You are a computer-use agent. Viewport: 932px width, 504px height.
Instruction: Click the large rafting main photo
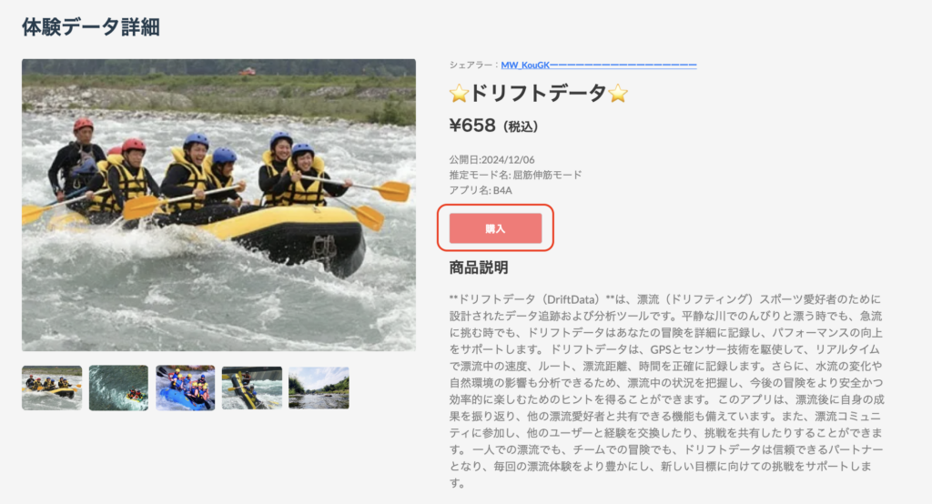[x=218, y=205]
